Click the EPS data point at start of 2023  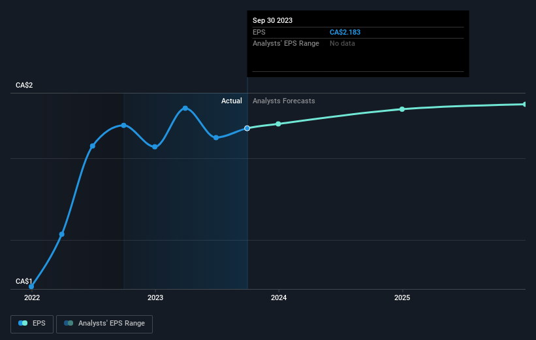tap(155, 147)
